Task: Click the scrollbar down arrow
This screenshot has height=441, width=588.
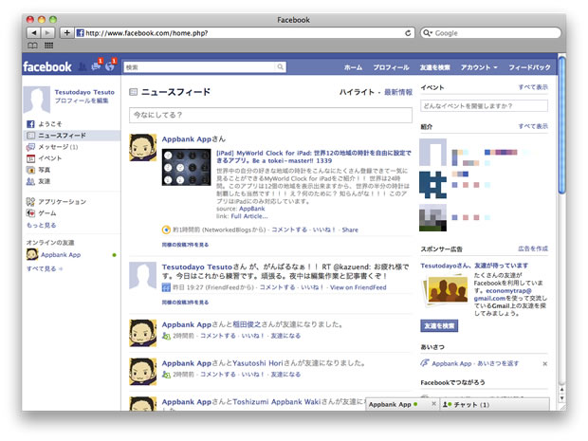Action: pos(561,398)
